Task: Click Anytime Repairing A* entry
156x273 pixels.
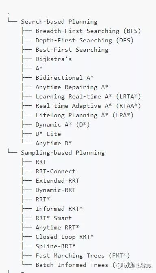Action: (72, 87)
